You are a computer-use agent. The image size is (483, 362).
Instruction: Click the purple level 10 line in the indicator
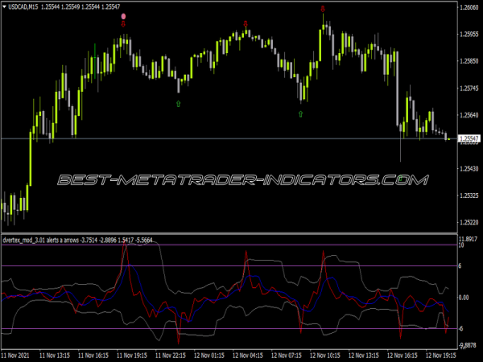point(229,245)
